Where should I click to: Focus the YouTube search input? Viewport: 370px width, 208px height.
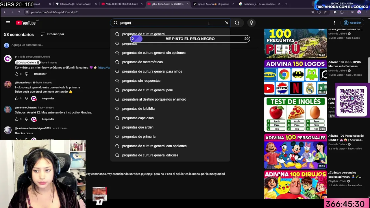171,23
